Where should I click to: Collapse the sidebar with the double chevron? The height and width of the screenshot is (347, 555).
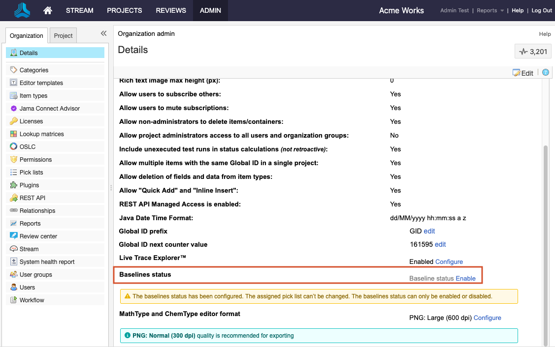[103, 33]
